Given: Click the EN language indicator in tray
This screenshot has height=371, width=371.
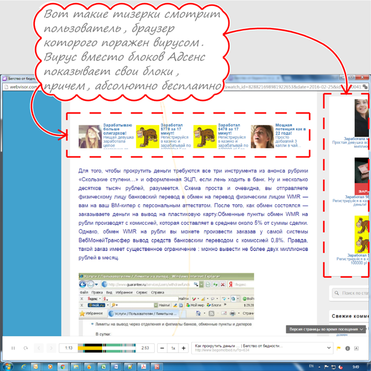Looking at the screenshot, I should [x=311, y=366].
